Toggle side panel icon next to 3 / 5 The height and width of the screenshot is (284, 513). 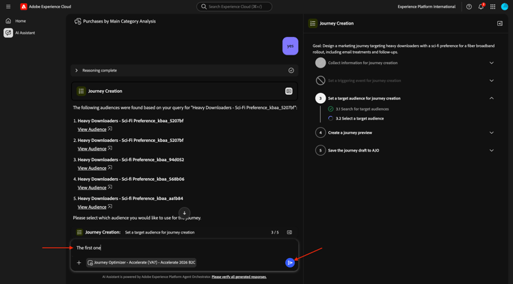[x=289, y=232]
